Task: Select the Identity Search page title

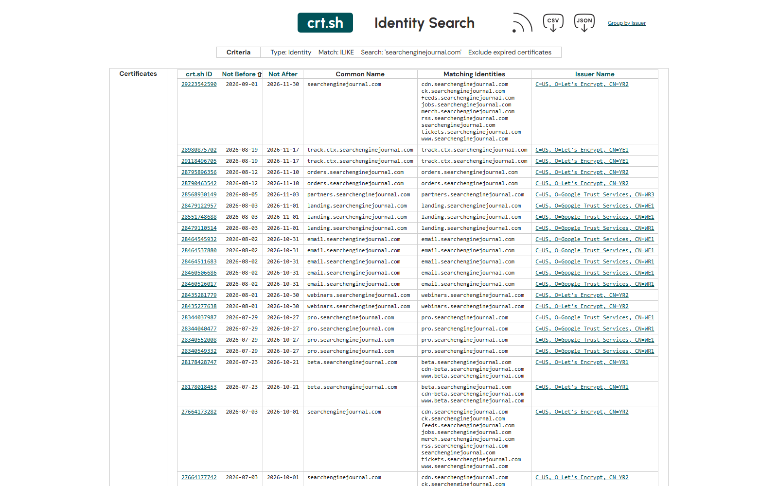Action: coord(424,23)
